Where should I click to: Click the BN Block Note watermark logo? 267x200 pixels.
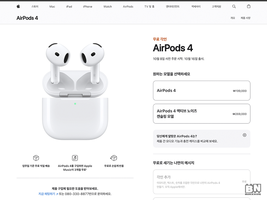click(x=253, y=189)
